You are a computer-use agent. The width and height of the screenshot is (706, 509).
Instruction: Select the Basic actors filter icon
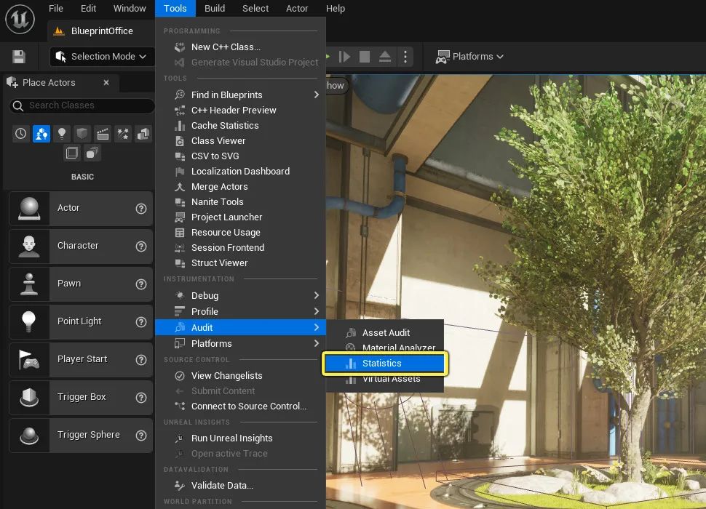[x=41, y=134]
